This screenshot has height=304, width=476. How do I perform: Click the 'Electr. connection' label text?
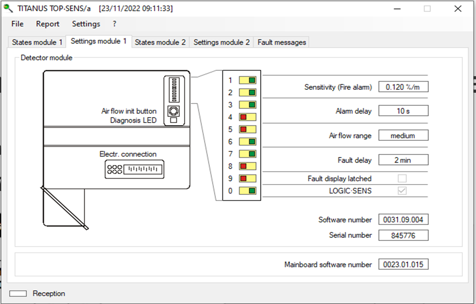128,154
